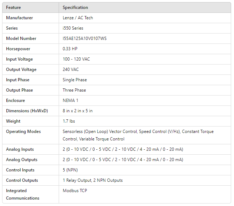Viewport: 234px width, 206px height.
Task: Click the Feature column header
Action: pyautogui.click(x=14, y=7)
